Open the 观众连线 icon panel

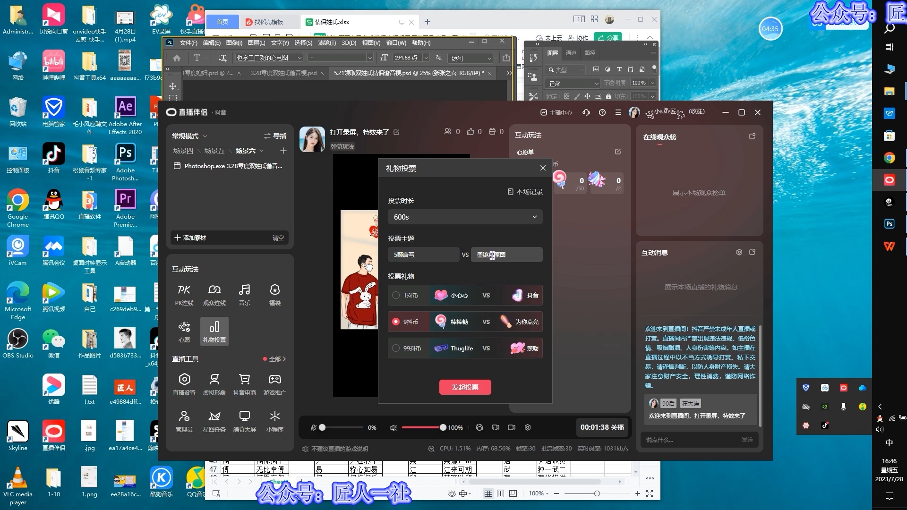tap(214, 294)
